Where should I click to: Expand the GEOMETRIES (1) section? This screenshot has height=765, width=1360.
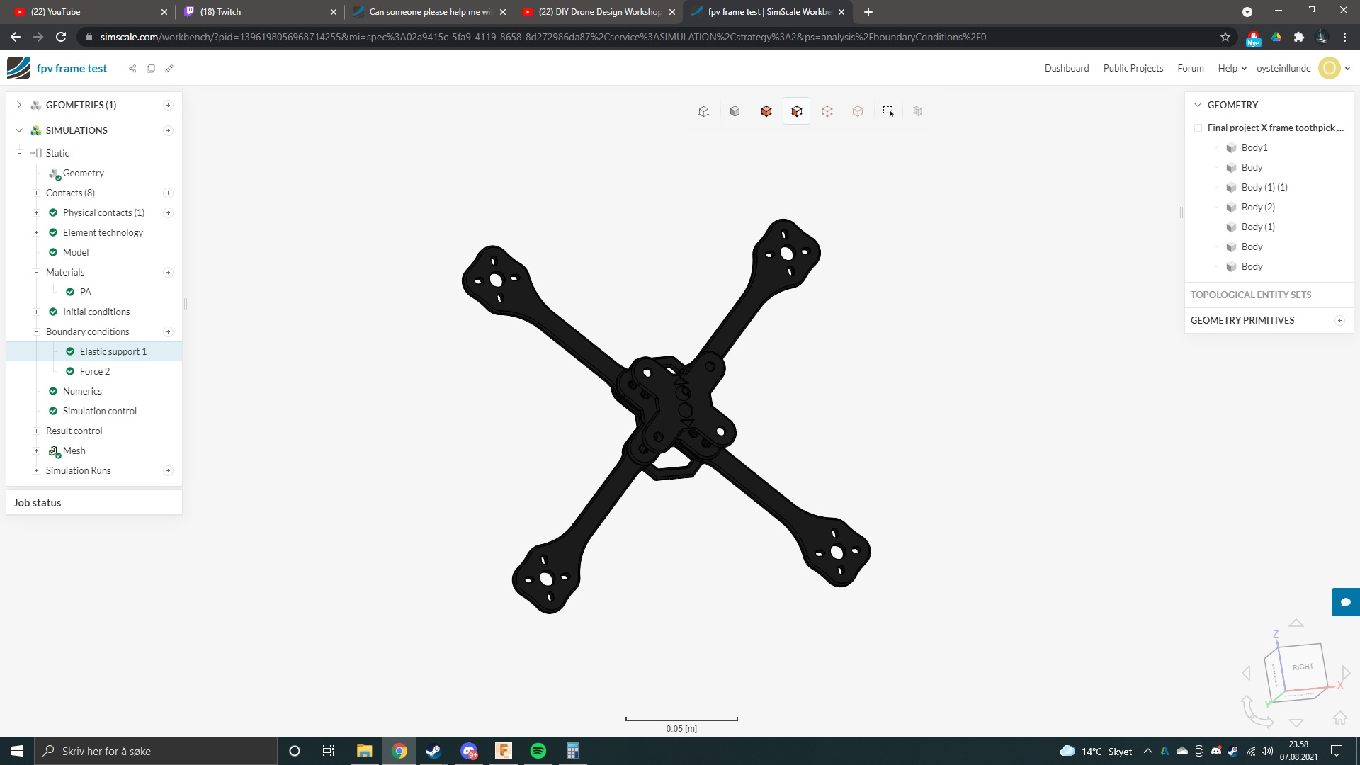[19, 105]
